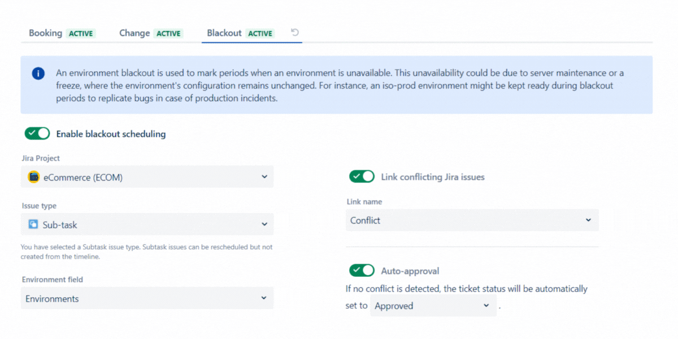Switch to the Change tab
The height and width of the screenshot is (339, 678).
[x=134, y=33]
